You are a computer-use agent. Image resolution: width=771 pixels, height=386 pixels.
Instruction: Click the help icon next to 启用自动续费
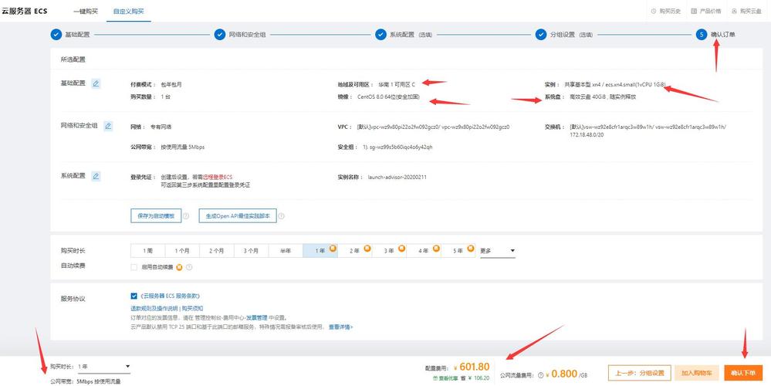pyautogui.click(x=189, y=267)
